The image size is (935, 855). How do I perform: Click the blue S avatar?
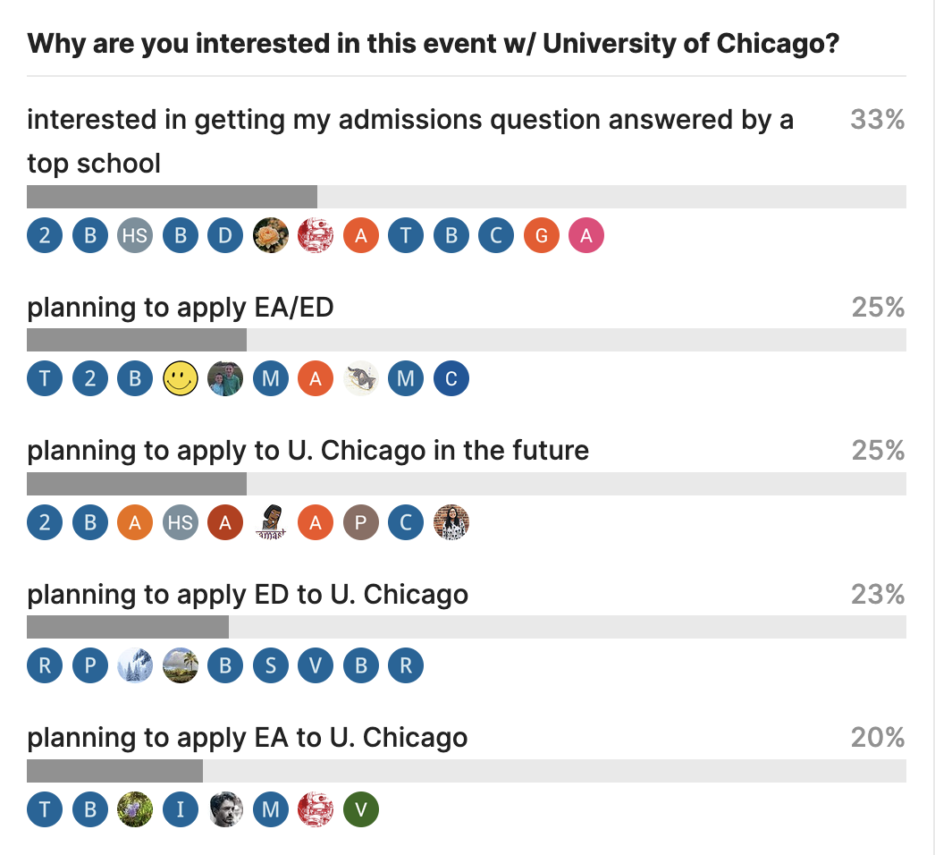coord(270,666)
